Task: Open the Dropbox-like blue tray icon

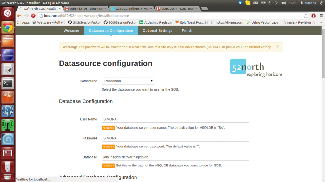Action: pyautogui.click(x=240, y=3)
